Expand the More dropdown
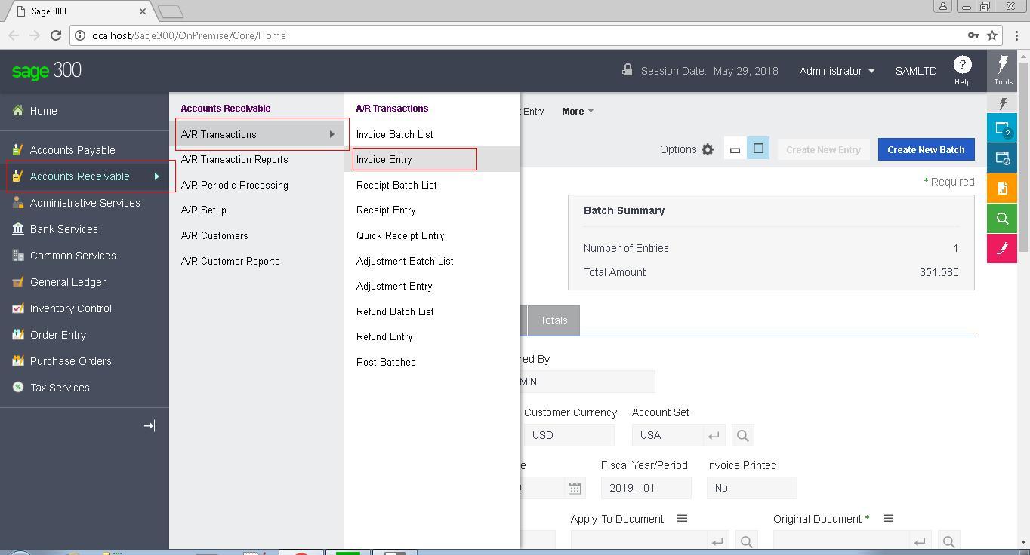1030x555 pixels. point(578,111)
